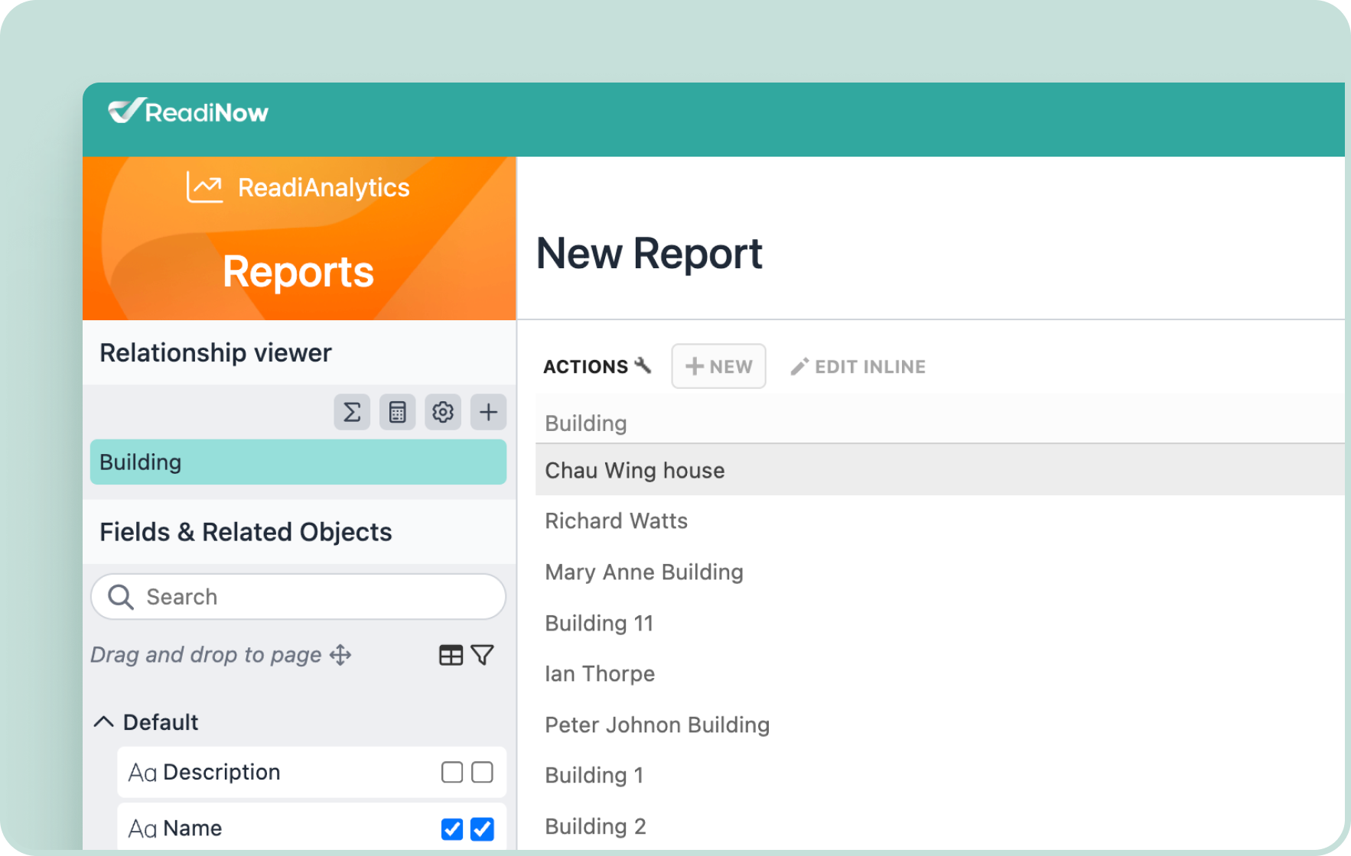Select the Building node in Relationship viewer
Image resolution: width=1351 pixels, height=856 pixels.
[x=298, y=462]
